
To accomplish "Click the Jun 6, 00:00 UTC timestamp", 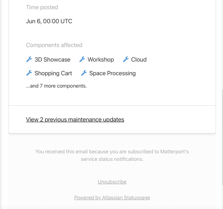I will [x=49, y=21].
